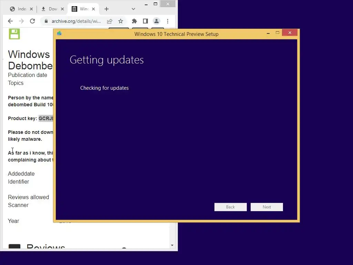Viewport: 353px width, 265px height.
Task: Close the active archive.org tab
Action: 93,9
